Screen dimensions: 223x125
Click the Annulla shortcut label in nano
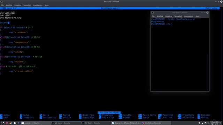(x=127, y=115)
